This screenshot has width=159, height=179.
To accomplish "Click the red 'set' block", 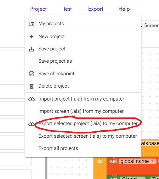I will click(113, 161).
